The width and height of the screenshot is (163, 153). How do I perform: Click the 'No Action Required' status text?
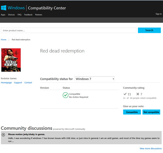(79, 97)
